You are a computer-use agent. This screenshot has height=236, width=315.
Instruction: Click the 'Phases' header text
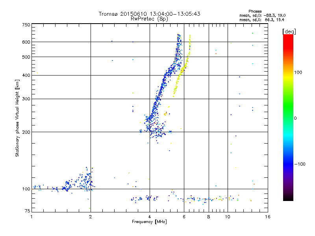255,11
